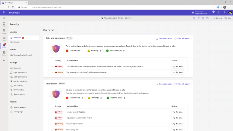This screenshot has width=233, height=131.
Task: Fix issue for Missing security headers
Action: point(178,112)
